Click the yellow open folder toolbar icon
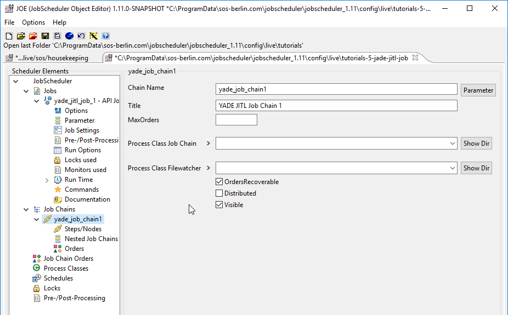508x315 pixels. [21, 36]
